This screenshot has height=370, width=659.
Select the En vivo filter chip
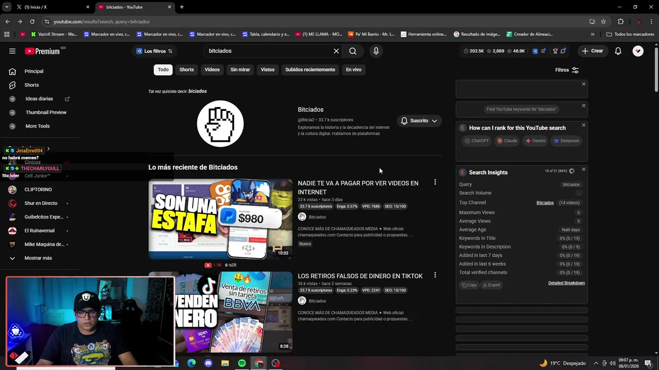point(353,69)
